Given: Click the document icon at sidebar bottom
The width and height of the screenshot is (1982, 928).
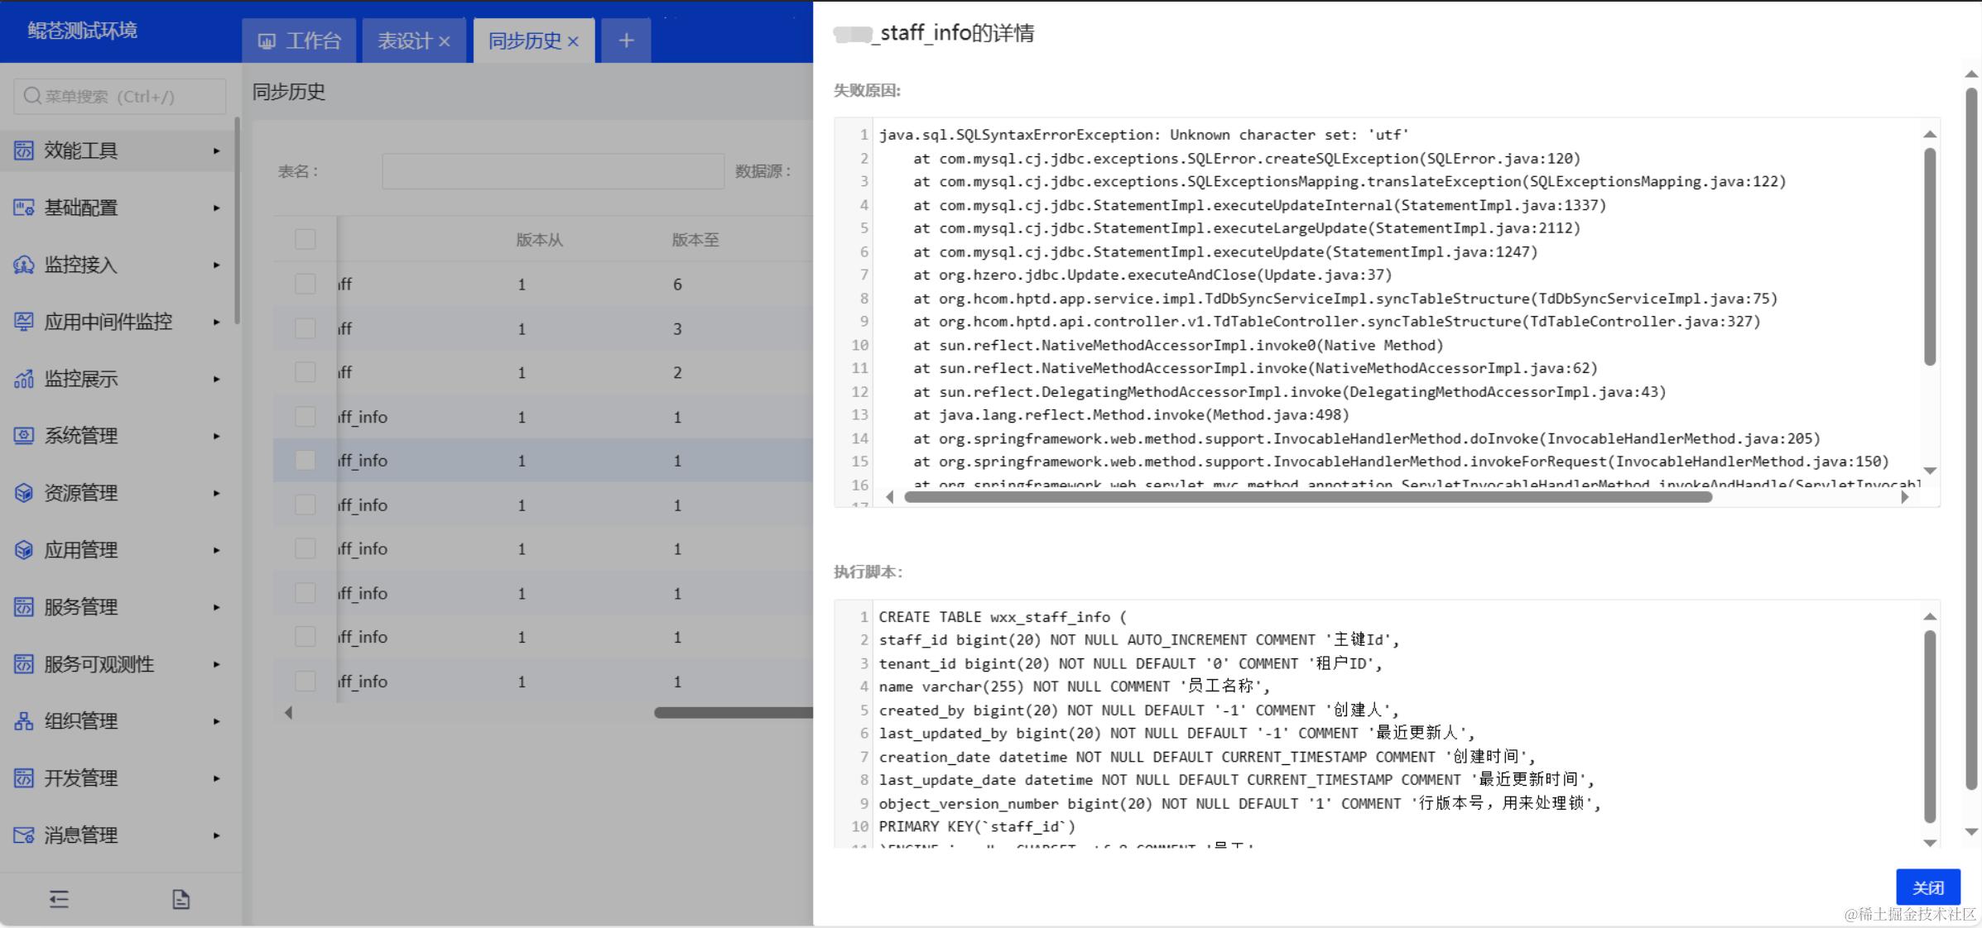Looking at the screenshot, I should click(180, 899).
